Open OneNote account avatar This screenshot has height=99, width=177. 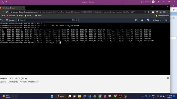point(153,2)
